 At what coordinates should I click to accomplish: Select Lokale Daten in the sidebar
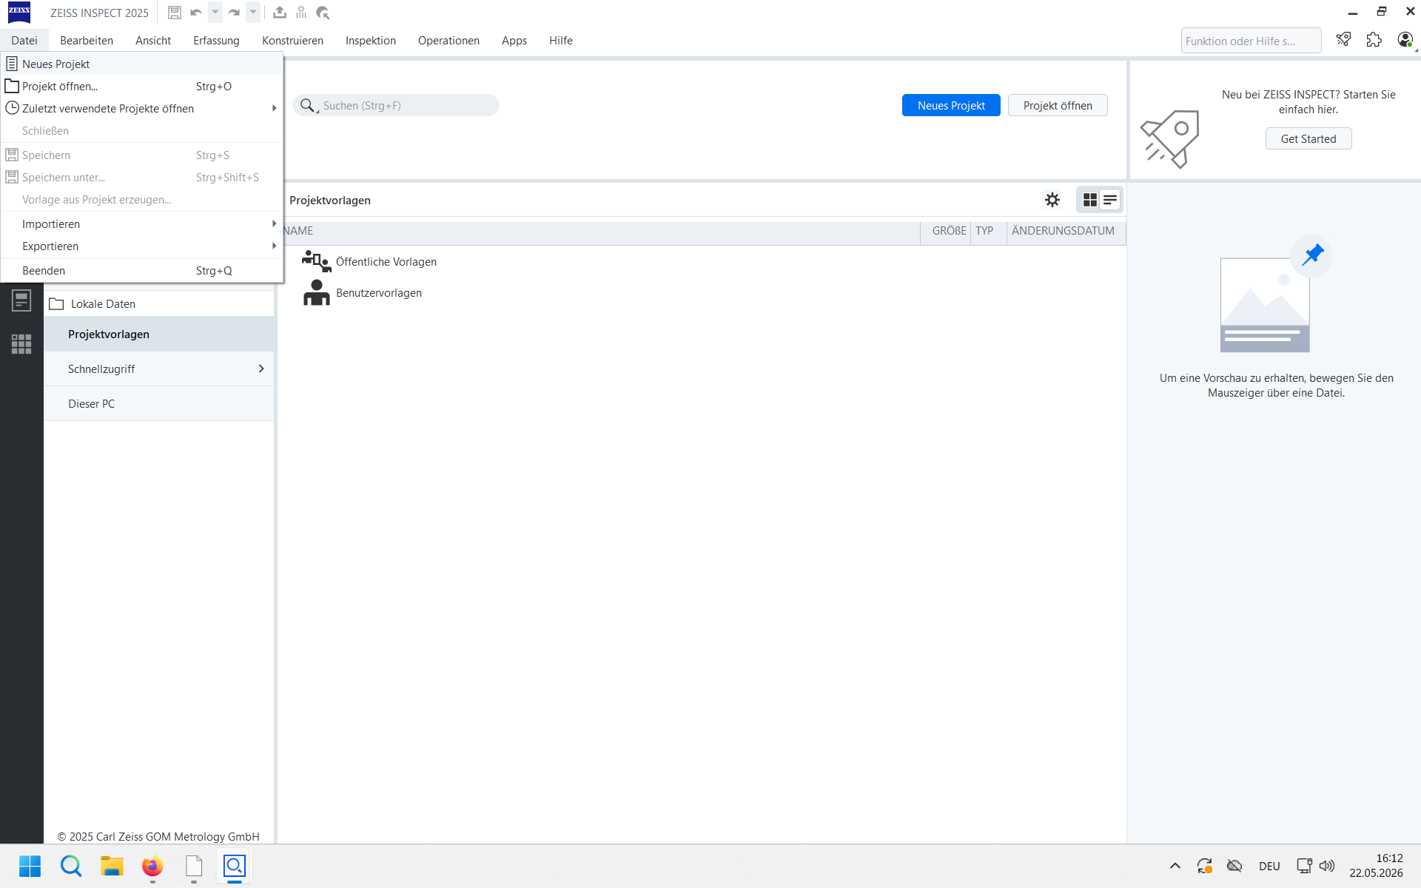click(x=159, y=303)
